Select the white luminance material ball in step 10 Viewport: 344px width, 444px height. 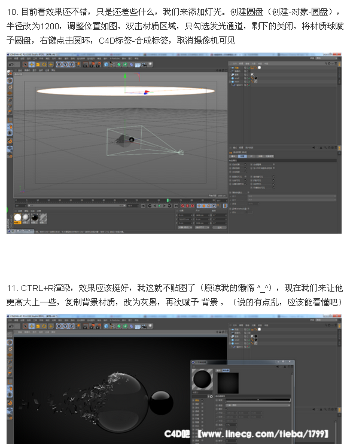tap(17, 218)
